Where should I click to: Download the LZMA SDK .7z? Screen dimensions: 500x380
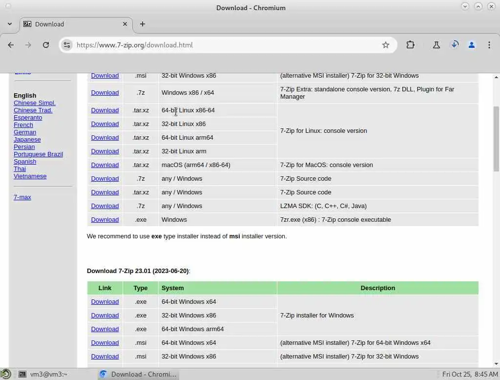(x=105, y=206)
